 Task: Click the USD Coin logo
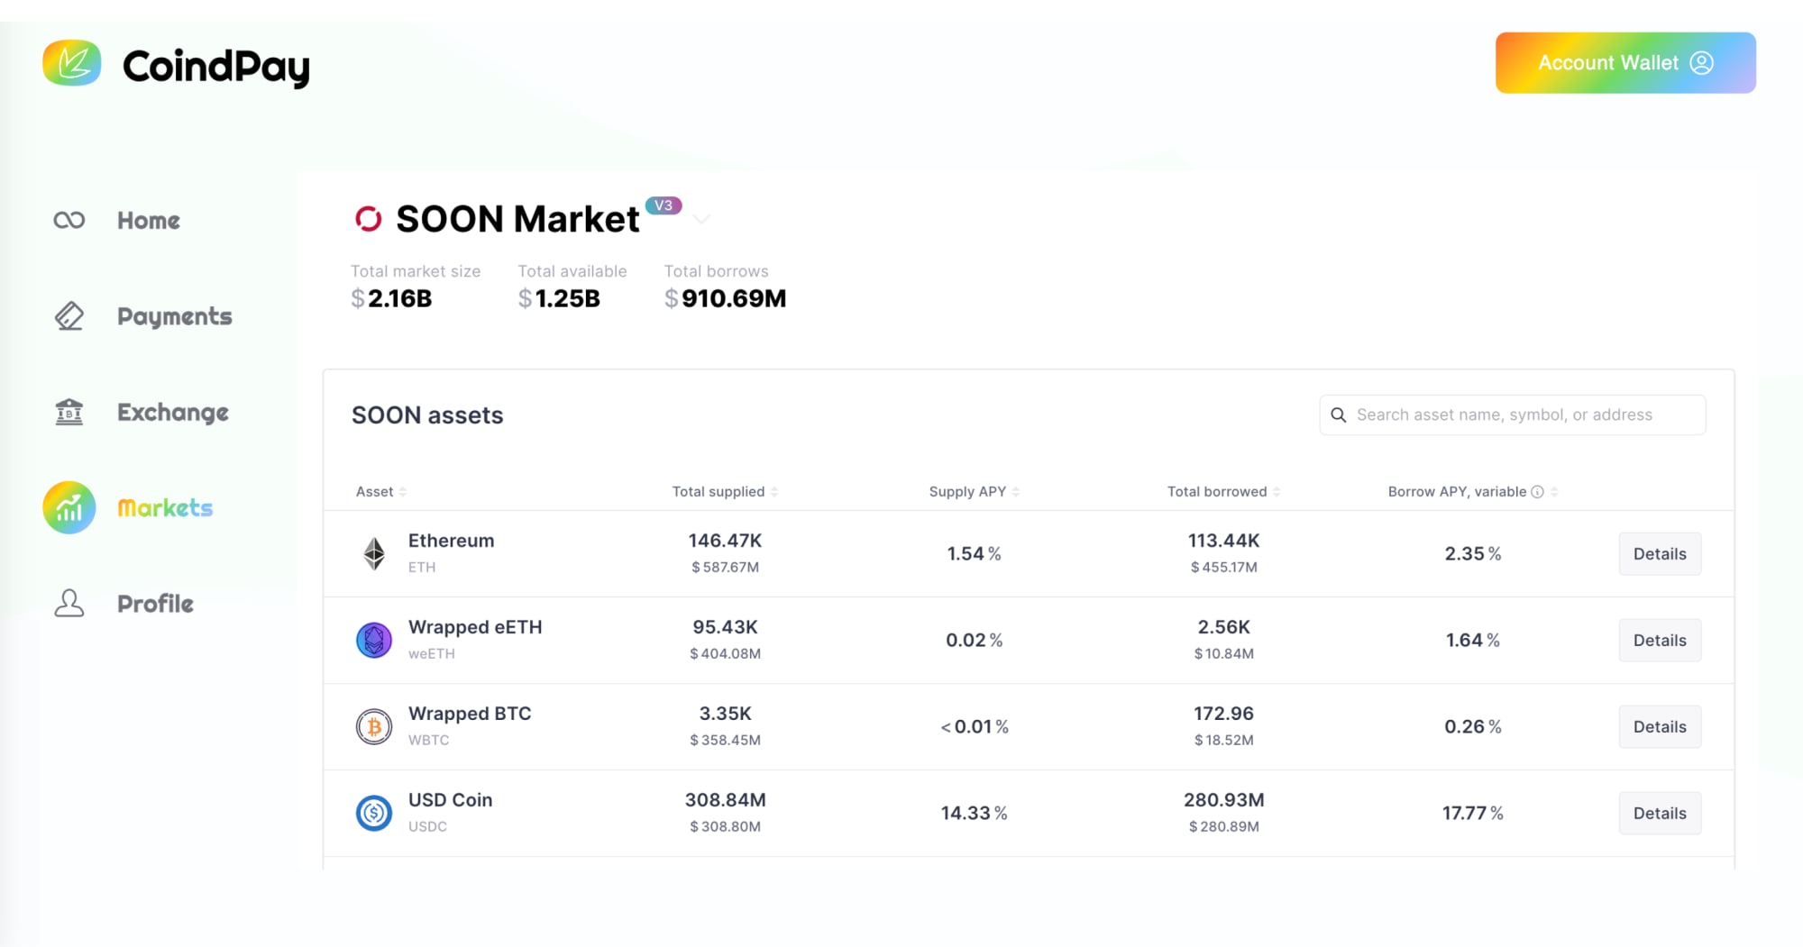375,812
